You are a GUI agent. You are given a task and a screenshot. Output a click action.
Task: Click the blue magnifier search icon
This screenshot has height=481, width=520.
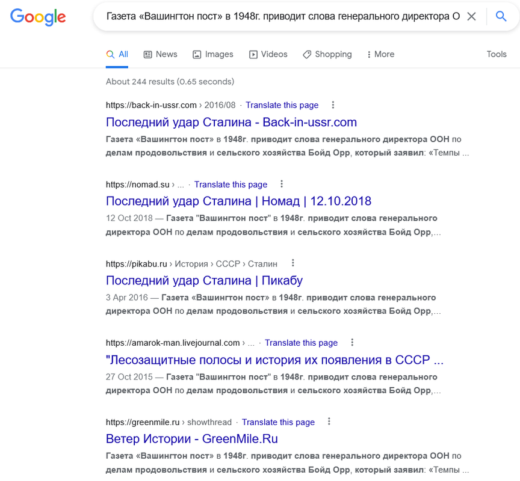(501, 16)
